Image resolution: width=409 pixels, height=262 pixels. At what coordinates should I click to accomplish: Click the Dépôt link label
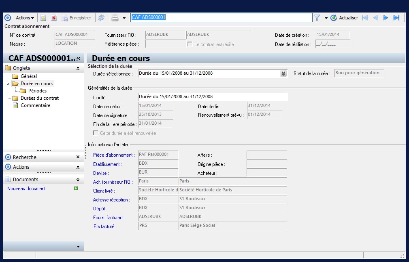100,208
